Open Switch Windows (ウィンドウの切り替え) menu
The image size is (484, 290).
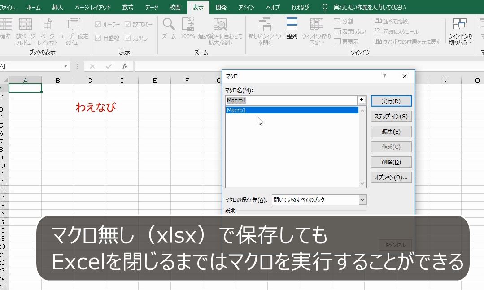pos(460,31)
